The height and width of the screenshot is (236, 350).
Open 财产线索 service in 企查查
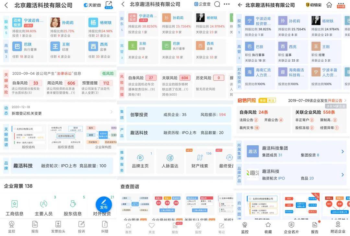[200, 161]
